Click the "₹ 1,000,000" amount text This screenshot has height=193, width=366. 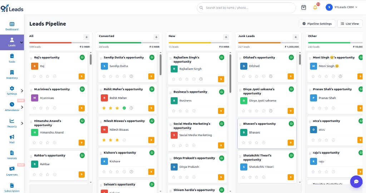tap(292, 47)
